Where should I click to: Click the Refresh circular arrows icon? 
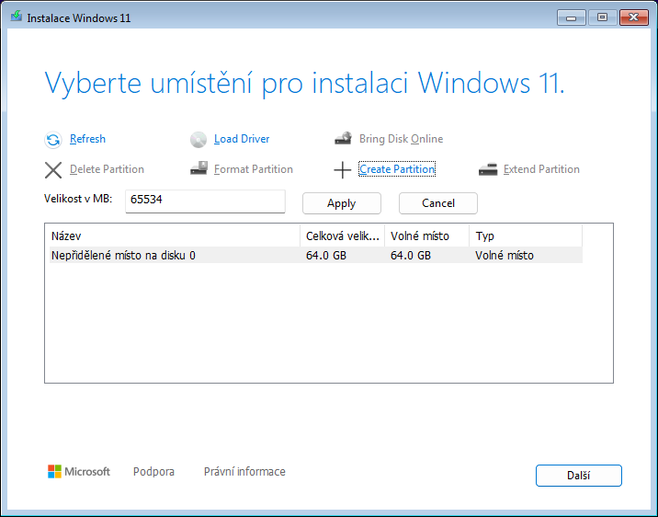[53, 140]
